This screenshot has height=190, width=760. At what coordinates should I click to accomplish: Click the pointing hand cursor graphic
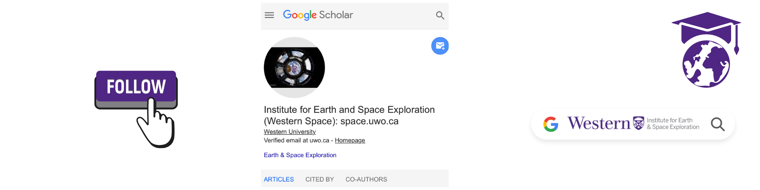pos(155,123)
